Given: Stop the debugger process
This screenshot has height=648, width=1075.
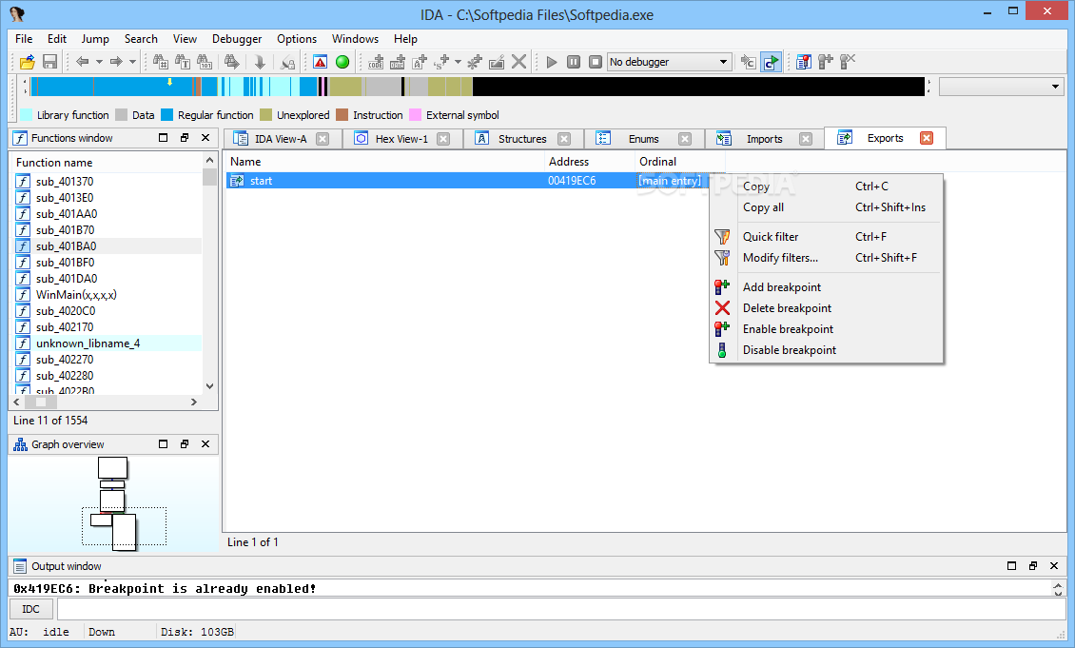Looking at the screenshot, I should point(596,63).
